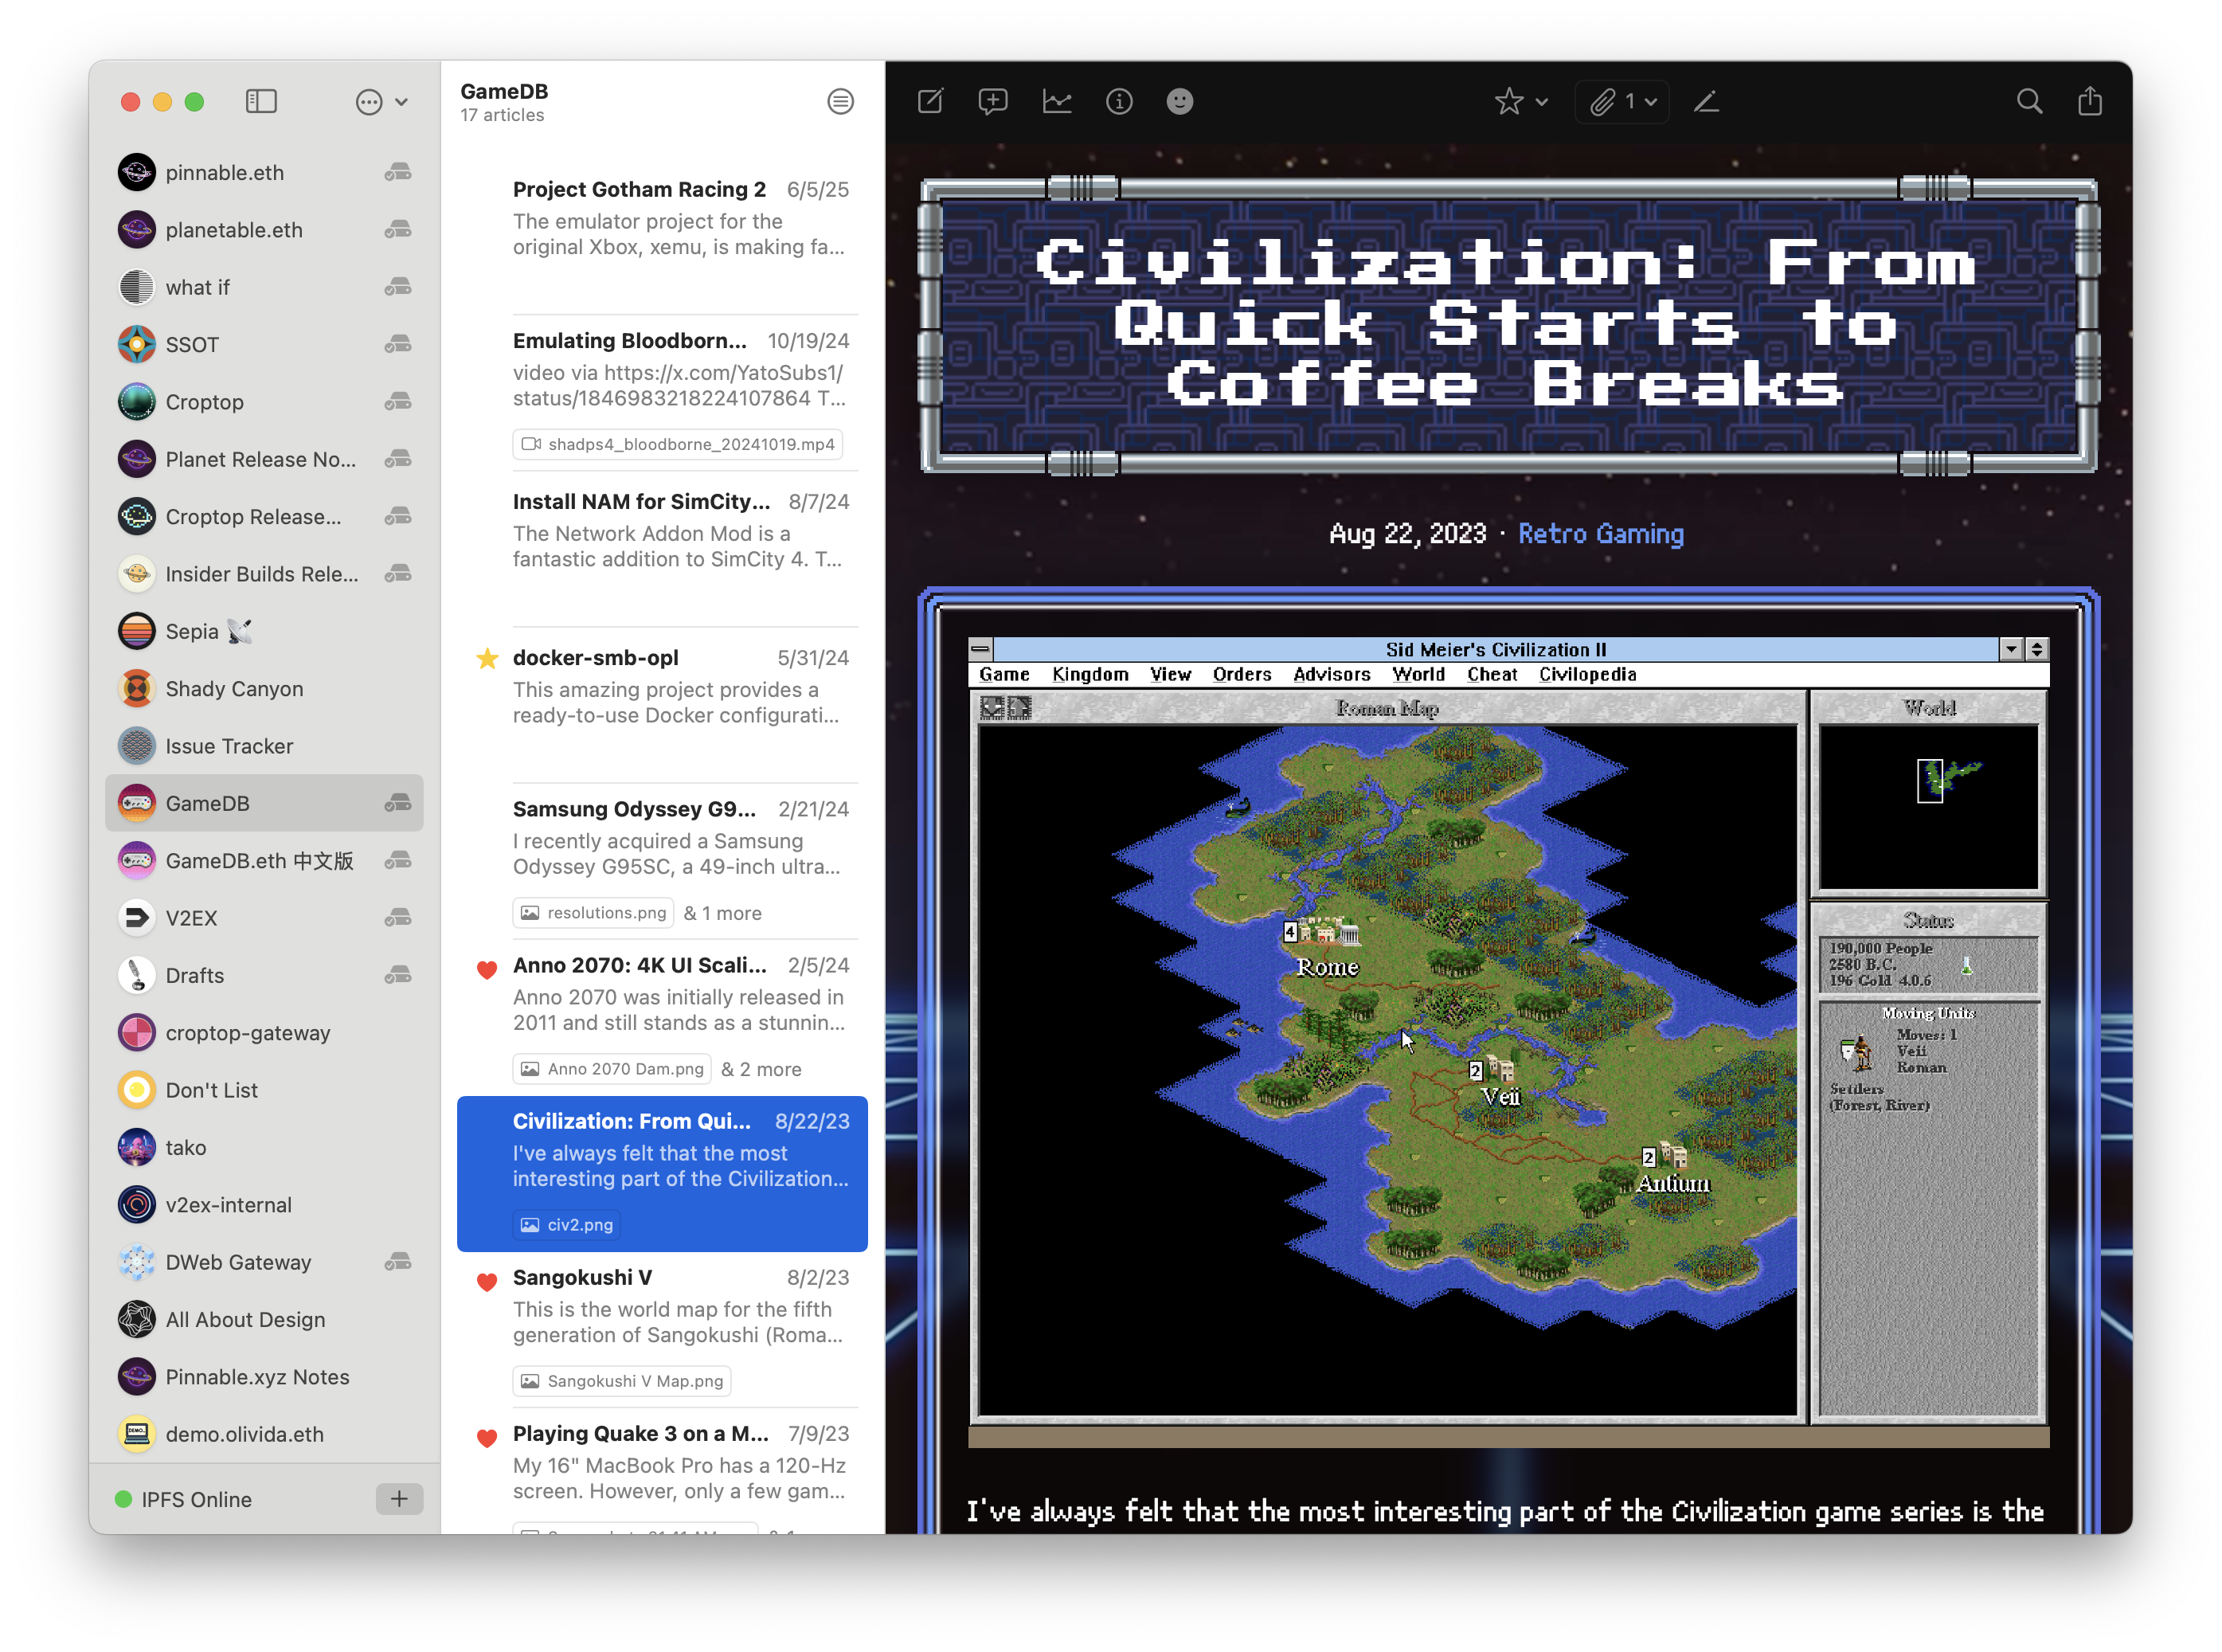The image size is (2222, 1652).
Task: Click the plus button beside IPFS Online
Action: [399, 1498]
